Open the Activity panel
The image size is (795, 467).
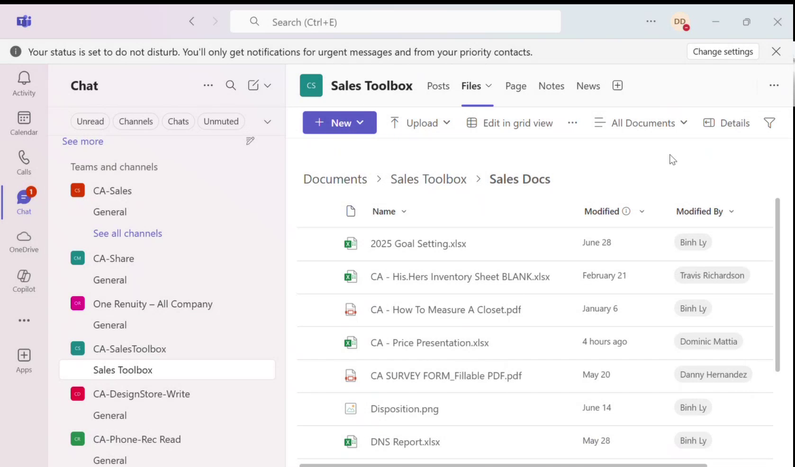click(24, 83)
